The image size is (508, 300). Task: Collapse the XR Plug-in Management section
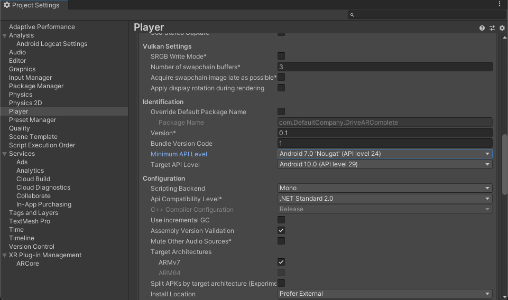pos(5,255)
